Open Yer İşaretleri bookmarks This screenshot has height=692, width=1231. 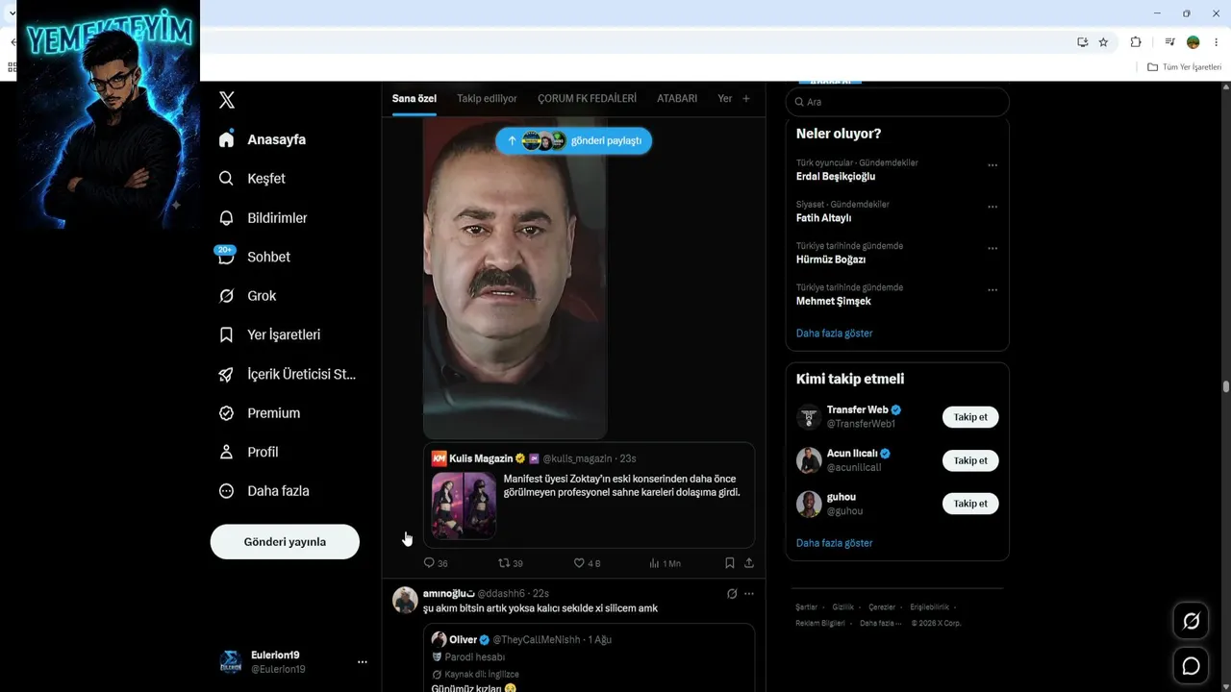pyautogui.click(x=269, y=334)
